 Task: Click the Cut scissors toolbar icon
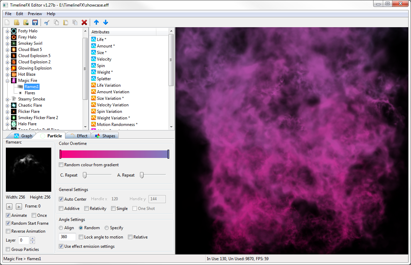pyautogui.click(x=47, y=22)
